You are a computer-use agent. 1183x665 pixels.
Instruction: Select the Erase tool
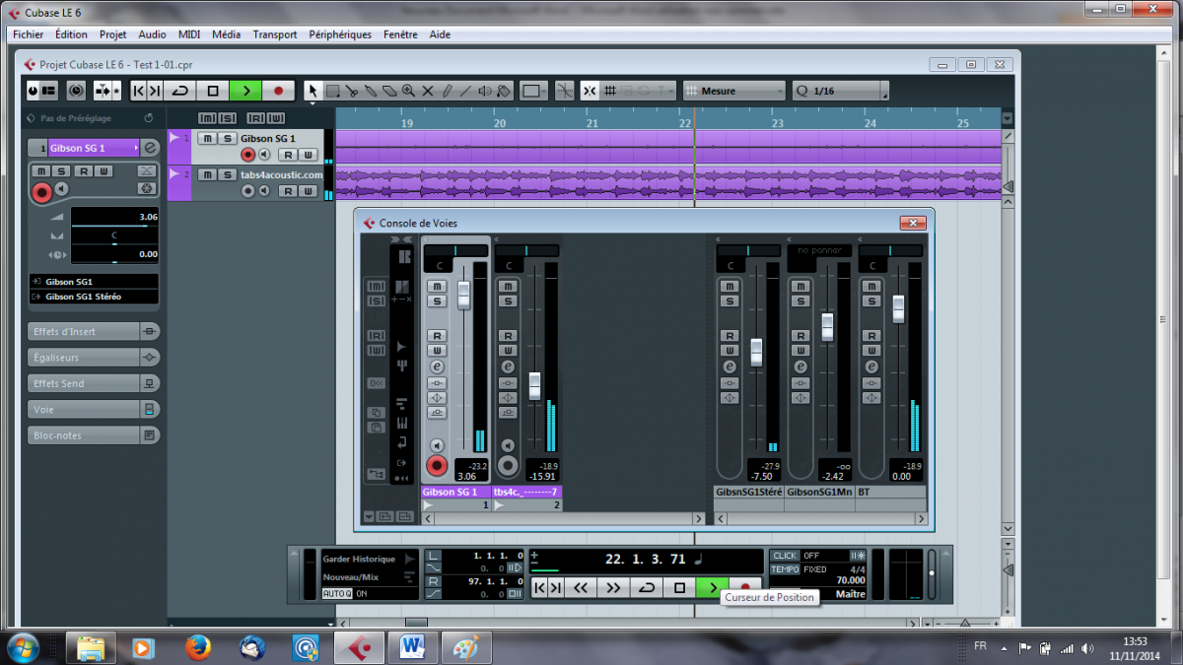click(389, 91)
